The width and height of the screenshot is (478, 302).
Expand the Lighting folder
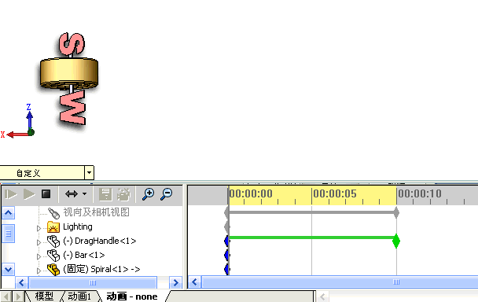pos(39,228)
